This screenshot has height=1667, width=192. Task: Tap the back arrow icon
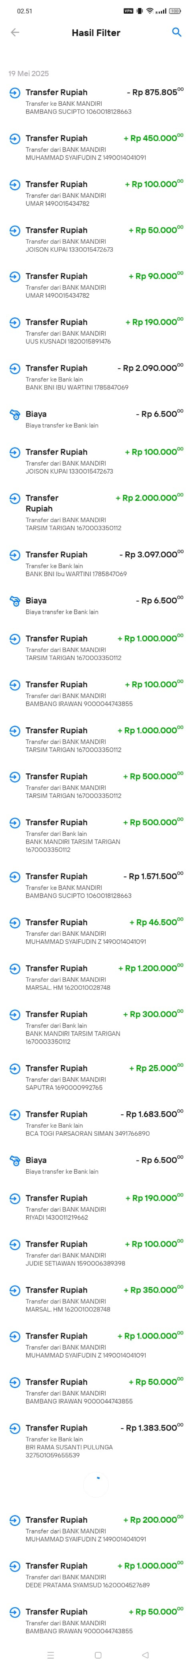point(15,32)
